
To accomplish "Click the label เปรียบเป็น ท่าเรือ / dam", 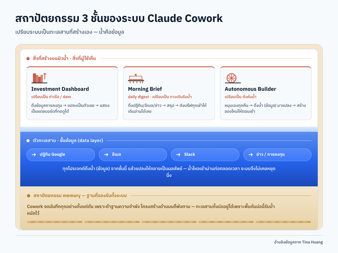I will pos(51,97).
